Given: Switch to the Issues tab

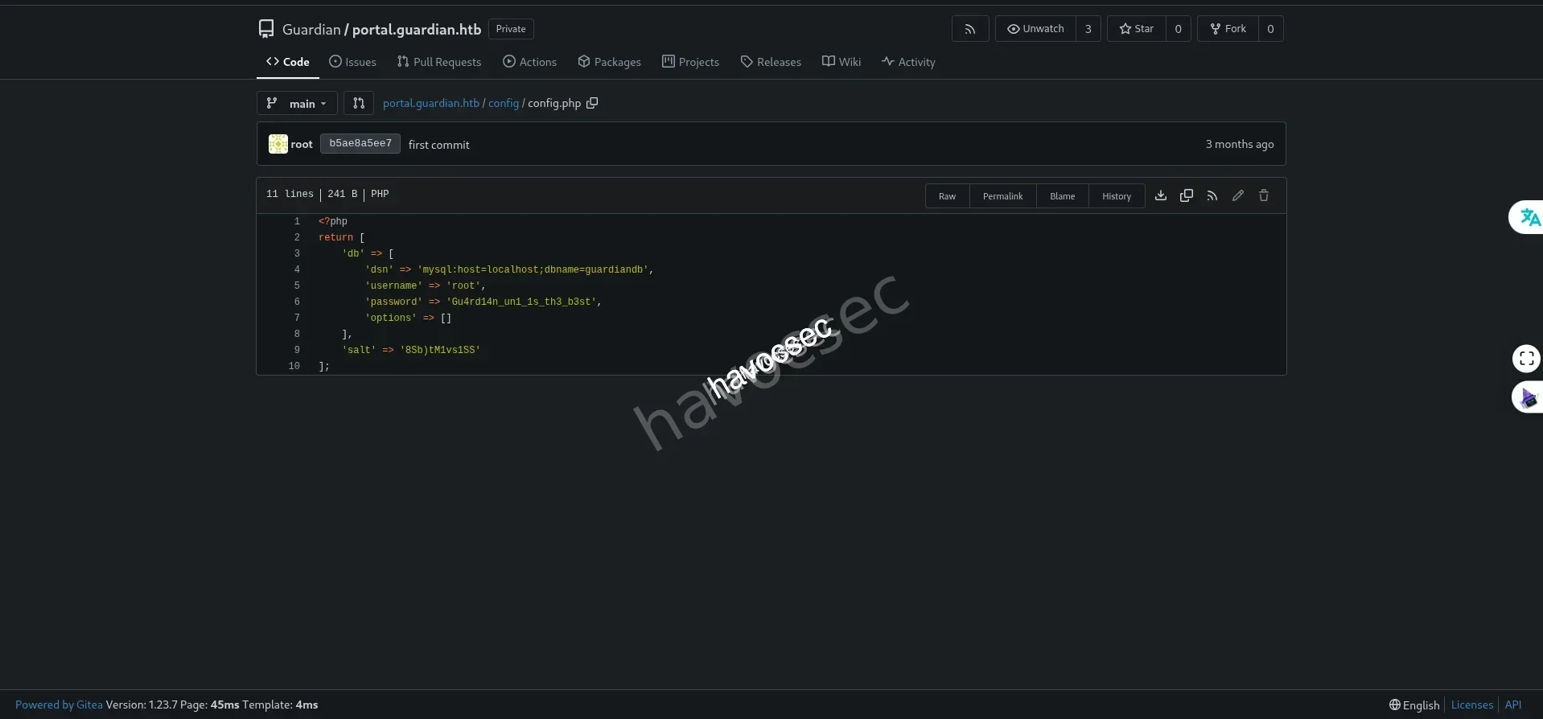Looking at the screenshot, I should coord(352,62).
